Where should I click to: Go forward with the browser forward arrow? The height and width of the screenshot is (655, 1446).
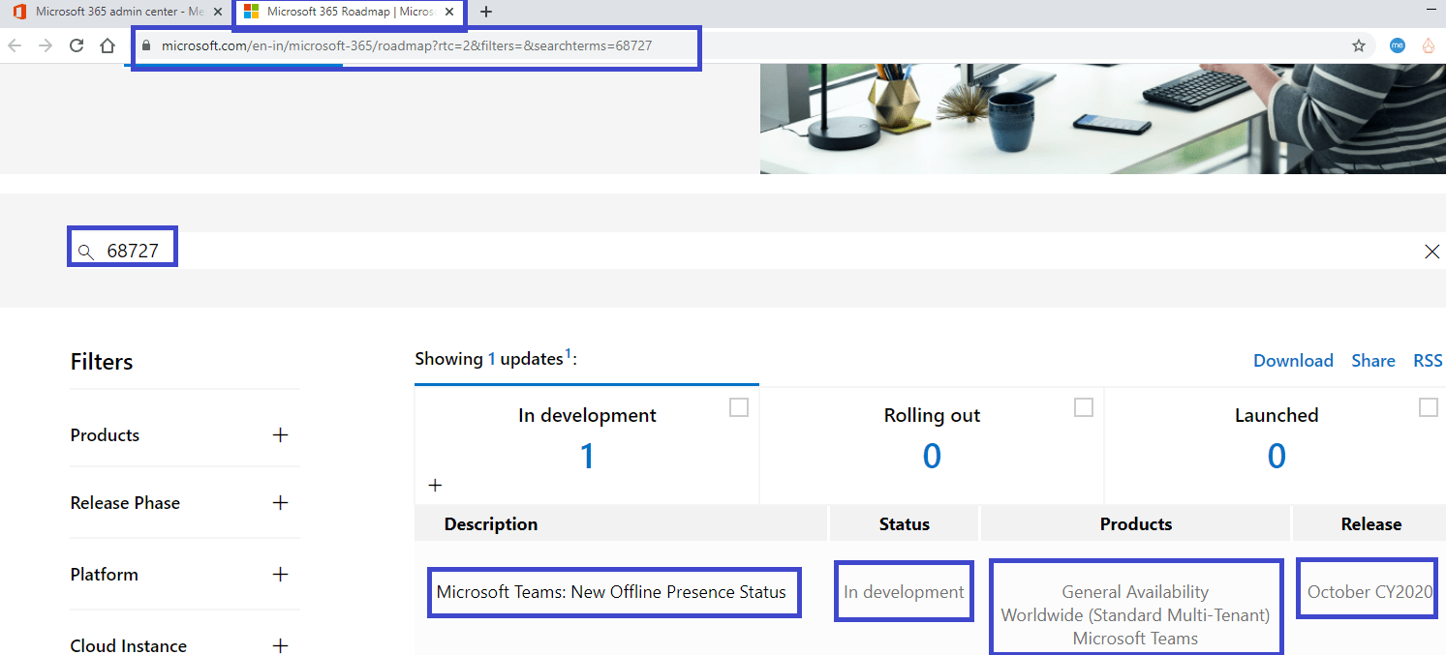pyautogui.click(x=46, y=45)
